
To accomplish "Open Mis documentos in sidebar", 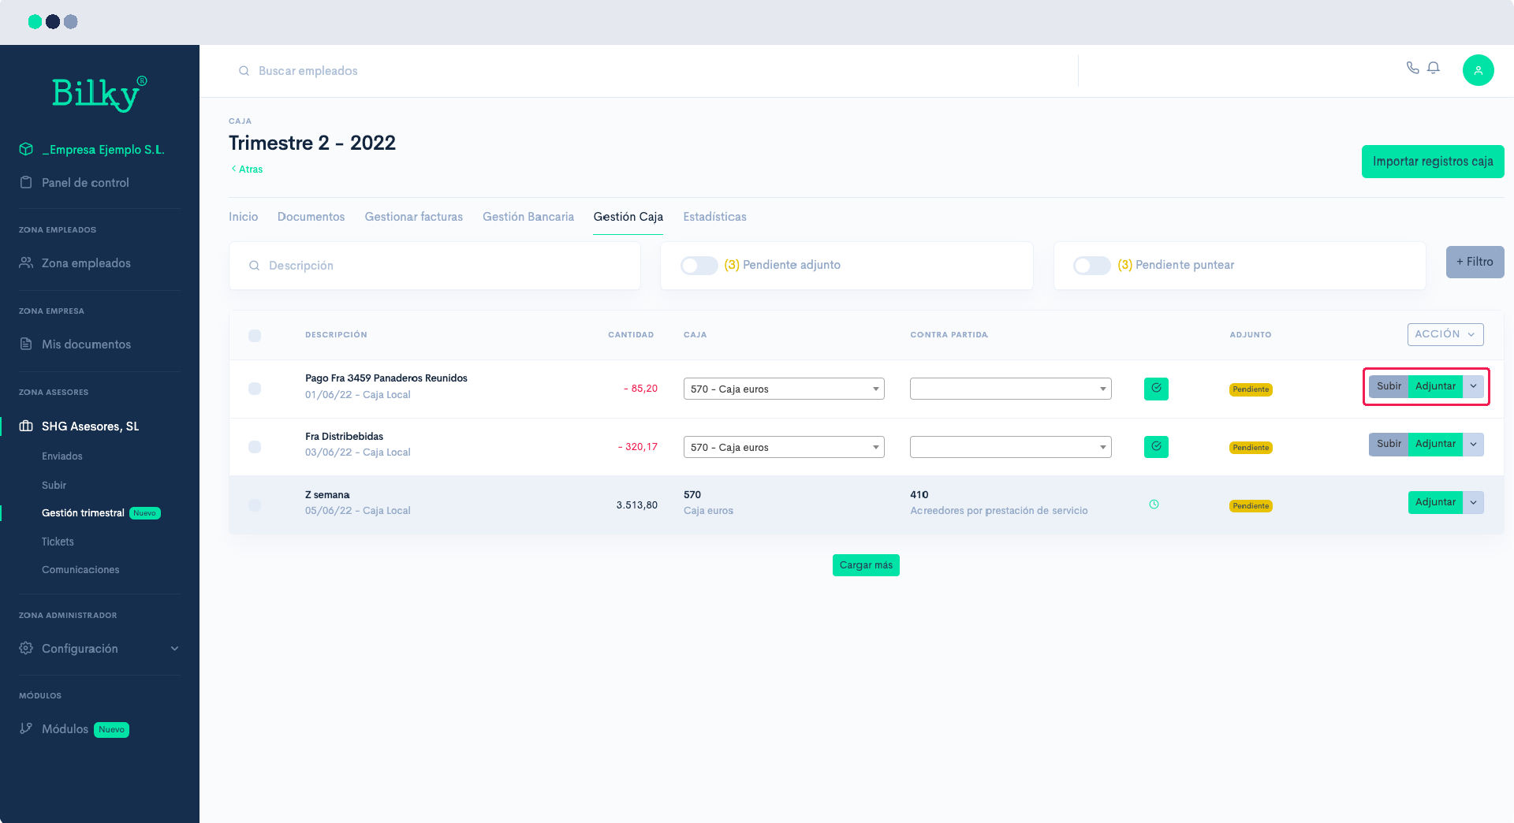I will pos(86,344).
